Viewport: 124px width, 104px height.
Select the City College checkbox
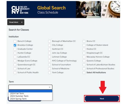pyautogui.click(x=49, y=45)
